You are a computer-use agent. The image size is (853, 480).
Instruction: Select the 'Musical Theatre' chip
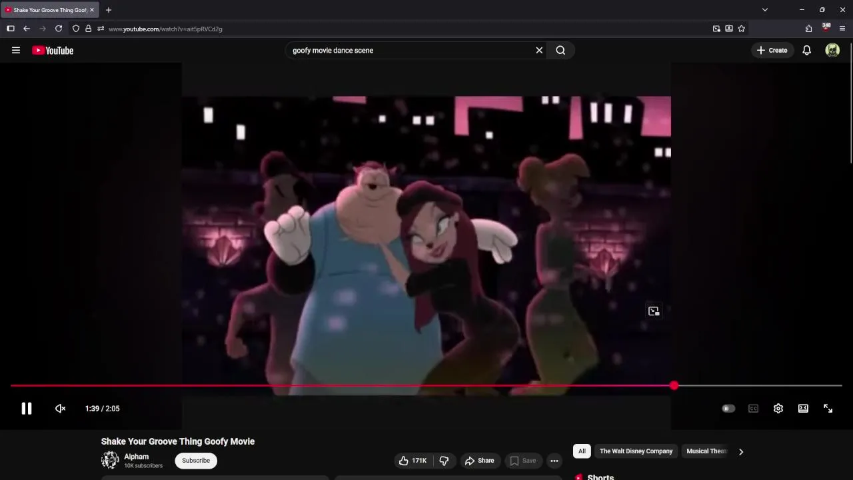(706, 451)
